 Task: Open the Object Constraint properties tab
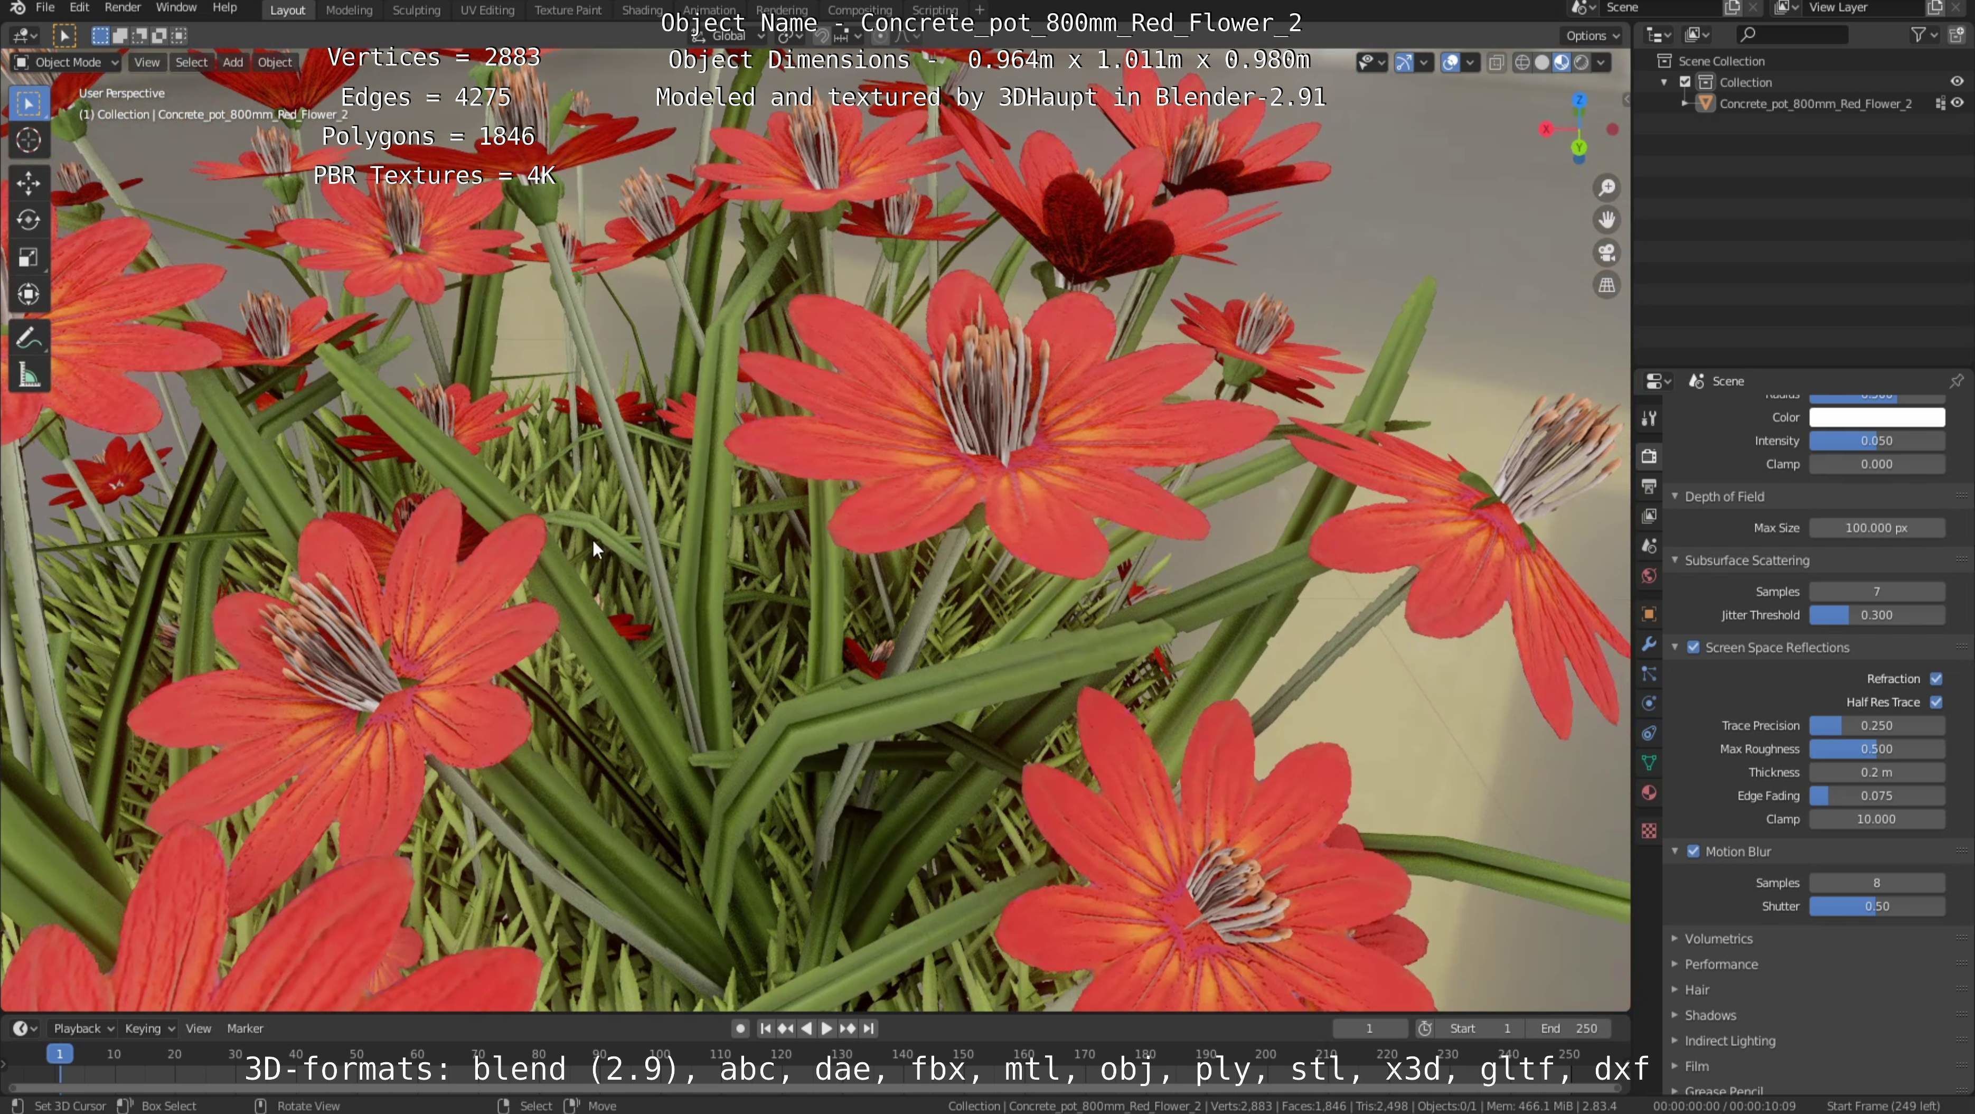[1649, 733]
